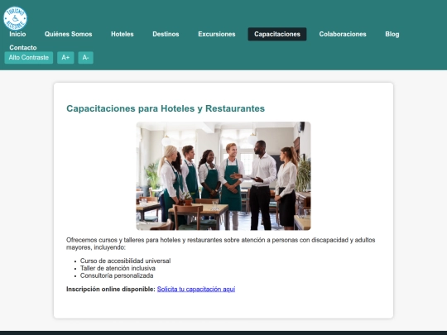Click the active Capacitaciones tab
Image resolution: width=447 pixels, height=335 pixels.
coord(277,34)
